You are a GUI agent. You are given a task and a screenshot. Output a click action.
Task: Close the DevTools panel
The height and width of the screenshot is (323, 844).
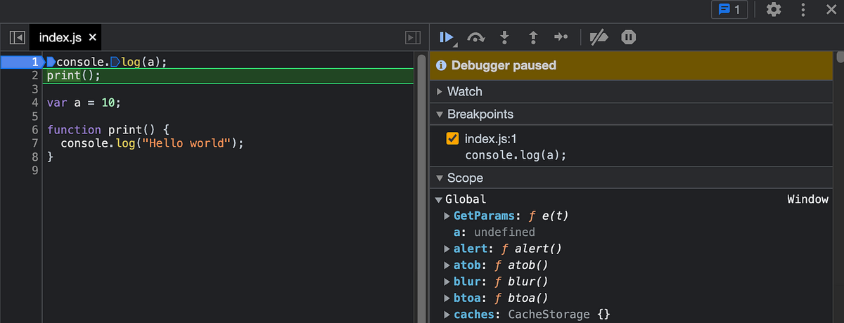pyautogui.click(x=830, y=10)
